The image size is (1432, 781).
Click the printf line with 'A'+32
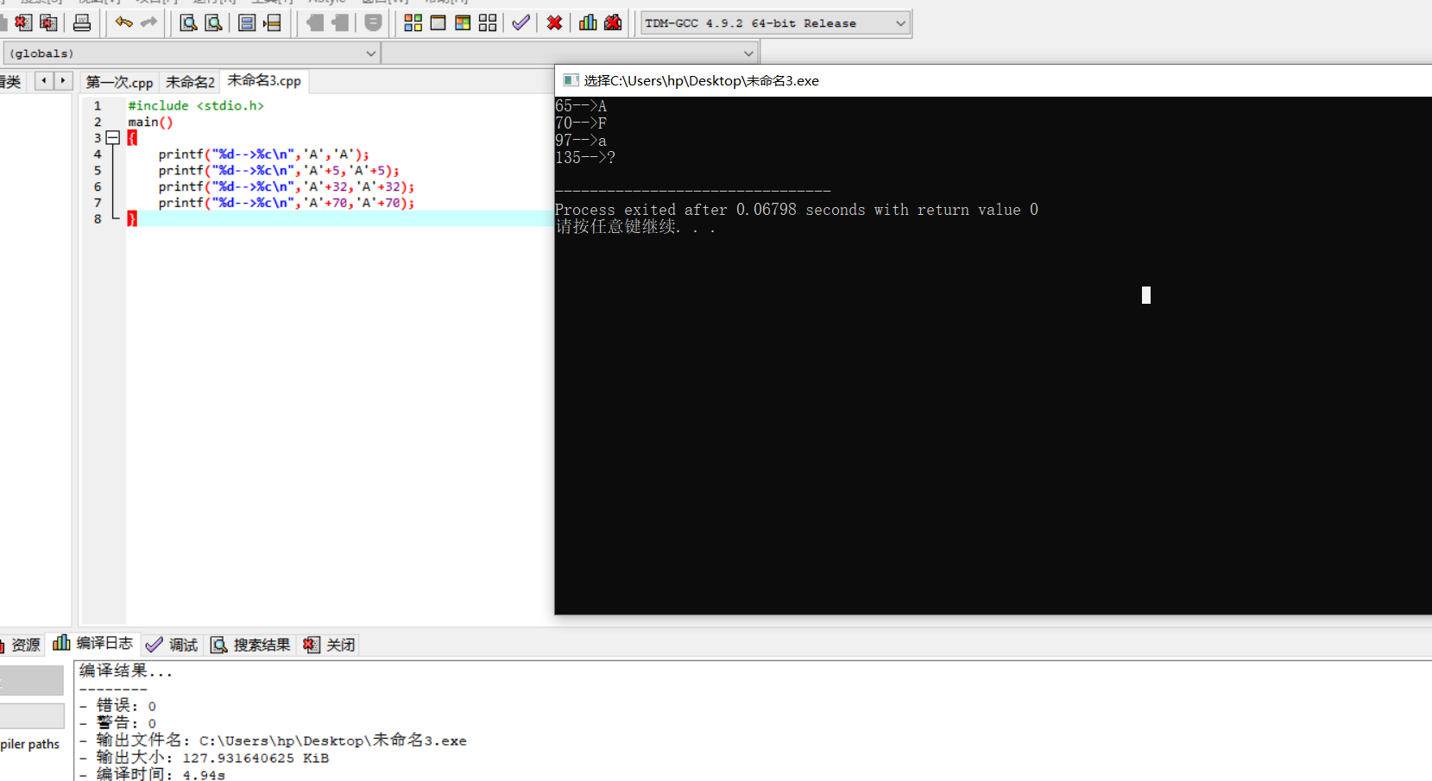287,186
